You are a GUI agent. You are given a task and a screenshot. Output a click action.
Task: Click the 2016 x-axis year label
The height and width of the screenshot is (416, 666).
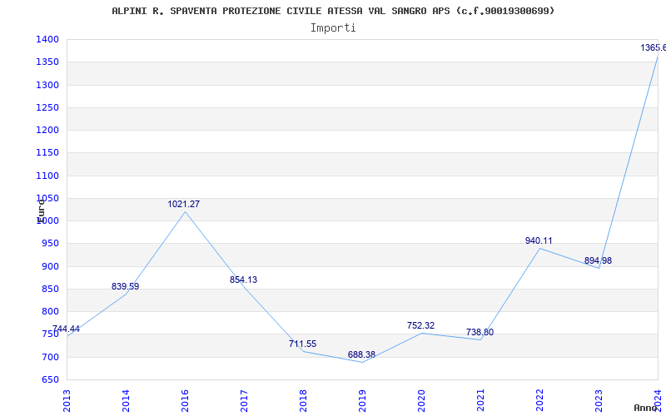185,401
